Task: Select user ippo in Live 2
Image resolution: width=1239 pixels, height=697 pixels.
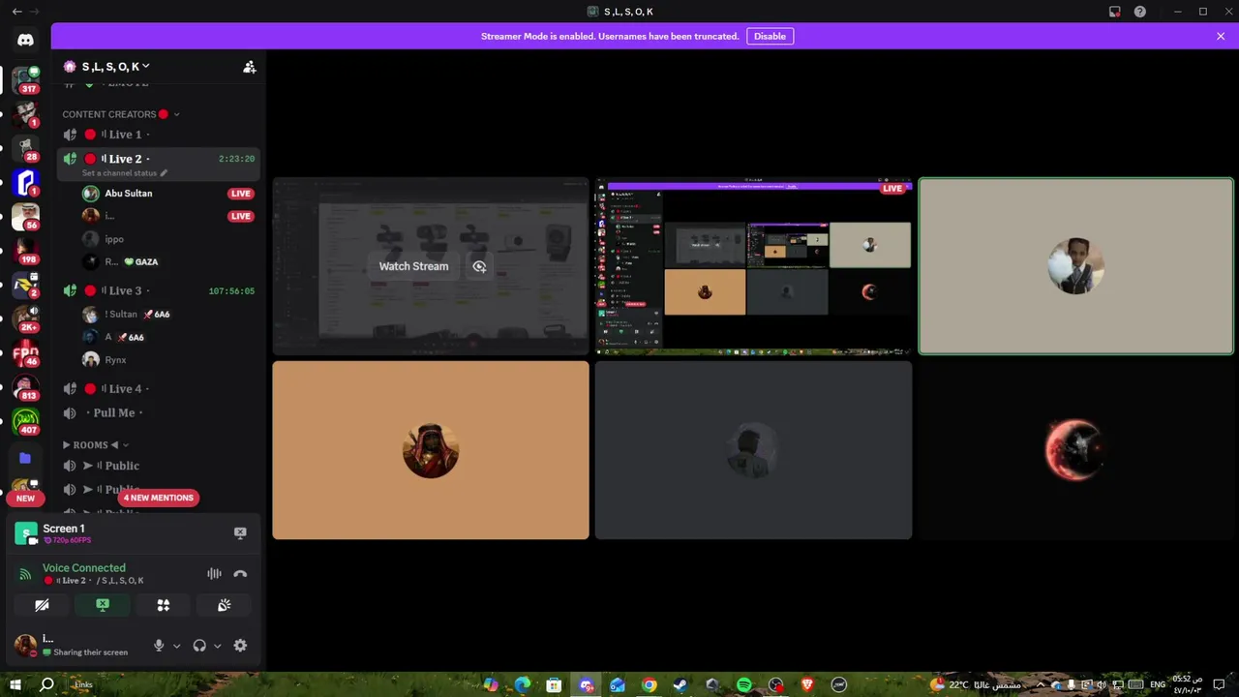Action: [x=166, y=239]
